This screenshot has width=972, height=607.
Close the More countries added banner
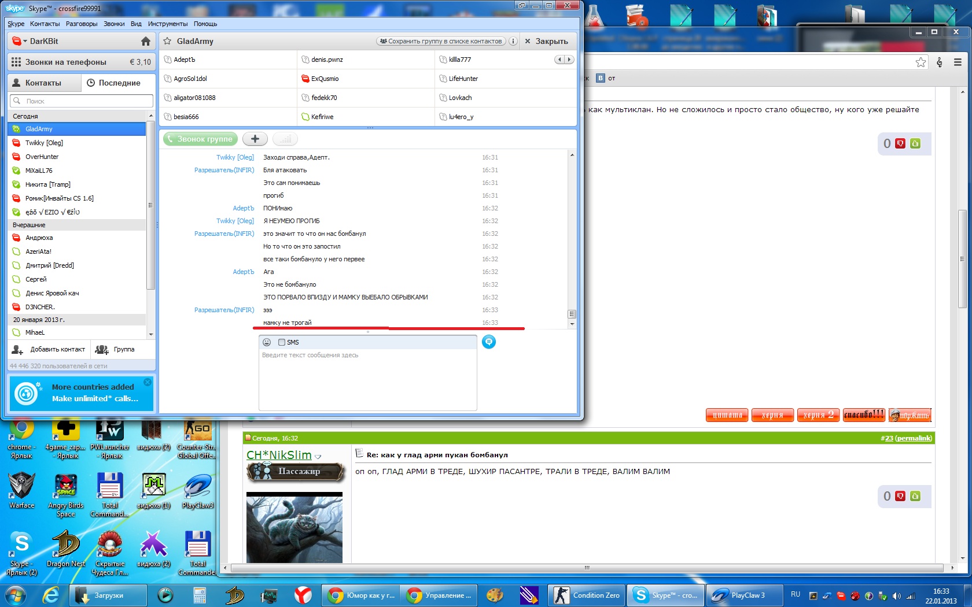[148, 382]
